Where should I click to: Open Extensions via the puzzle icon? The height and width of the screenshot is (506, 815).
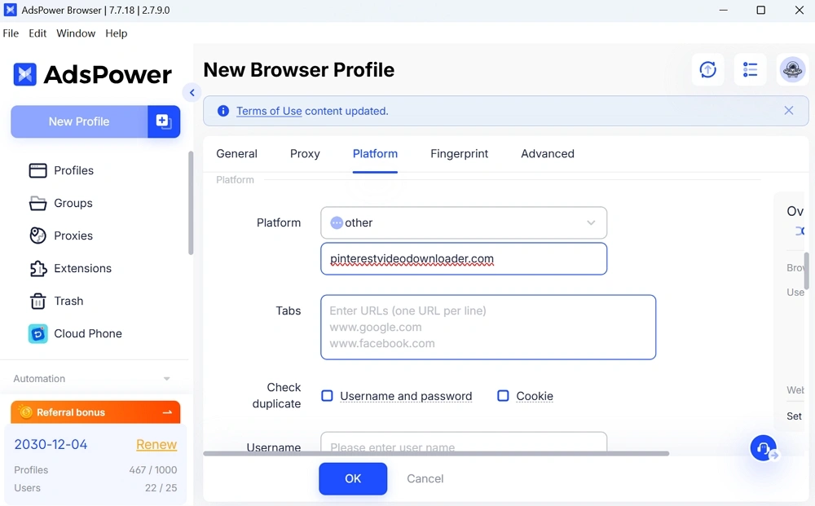37,268
